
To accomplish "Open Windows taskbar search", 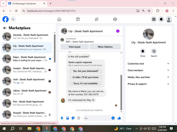I will 12,128.
